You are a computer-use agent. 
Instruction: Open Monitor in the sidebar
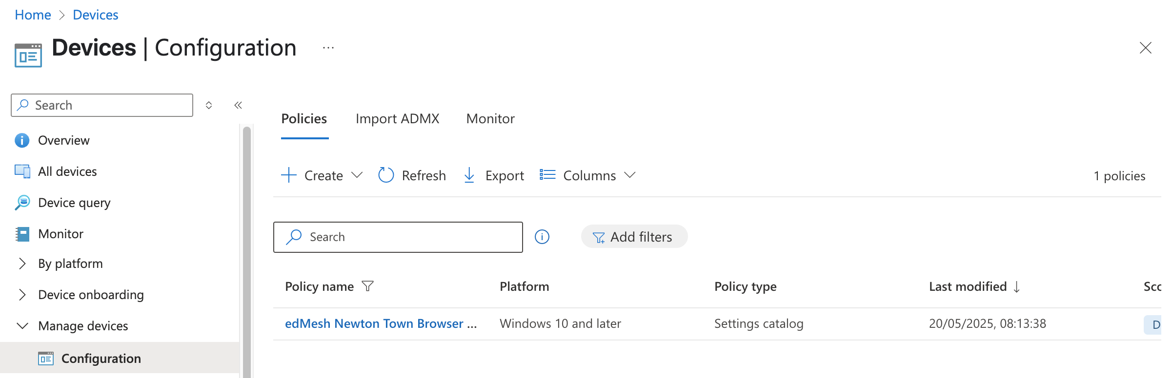(x=61, y=234)
